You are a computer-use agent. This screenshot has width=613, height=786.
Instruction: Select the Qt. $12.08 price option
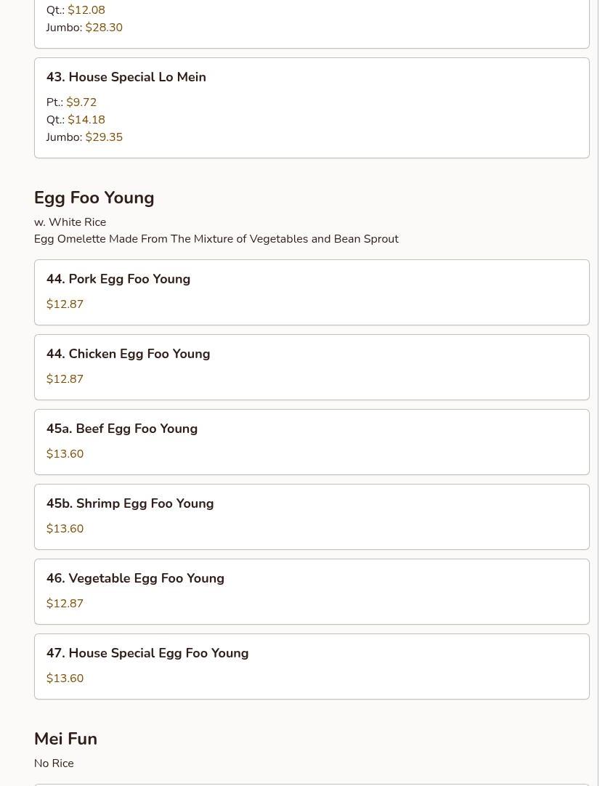pos(86,10)
